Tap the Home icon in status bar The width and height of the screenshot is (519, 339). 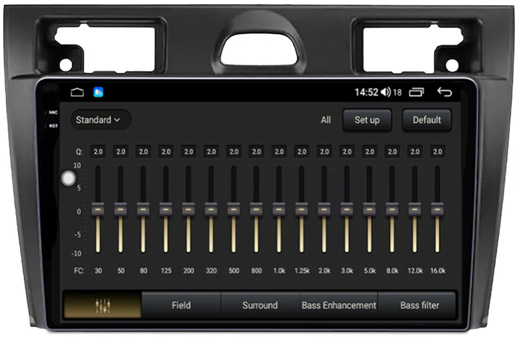(77, 92)
